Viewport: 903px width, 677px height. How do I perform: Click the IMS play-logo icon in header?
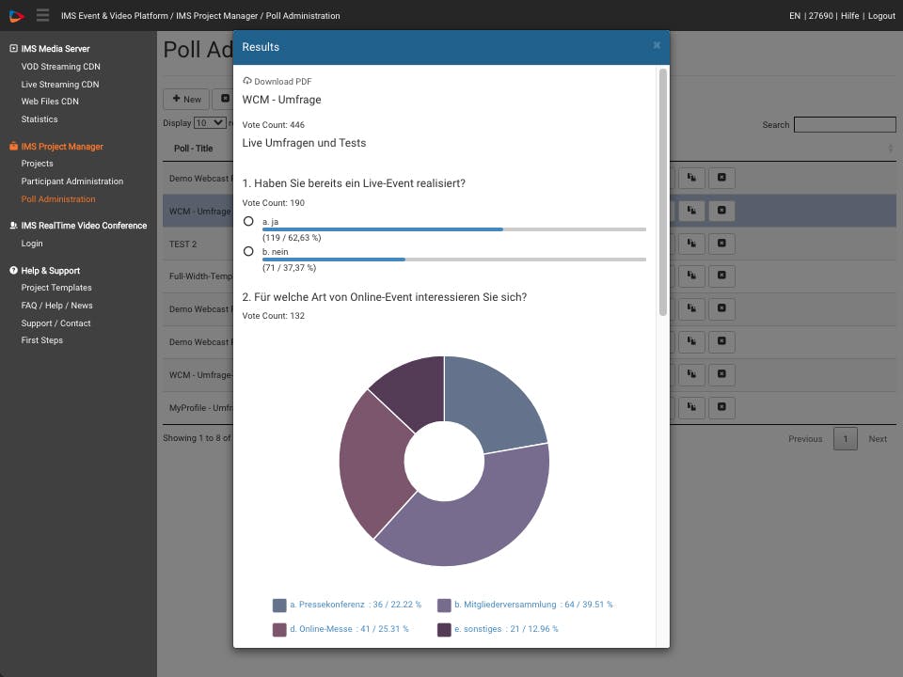pos(16,16)
